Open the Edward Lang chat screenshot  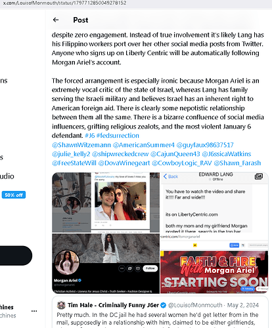point(214,203)
